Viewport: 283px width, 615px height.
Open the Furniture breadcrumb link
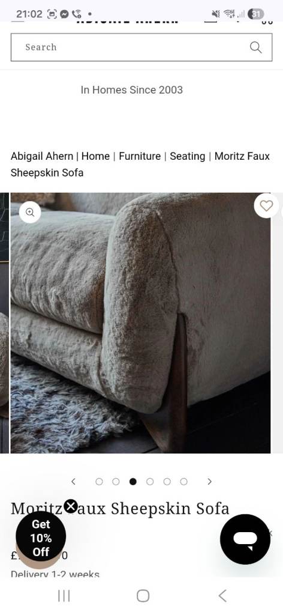(140, 156)
